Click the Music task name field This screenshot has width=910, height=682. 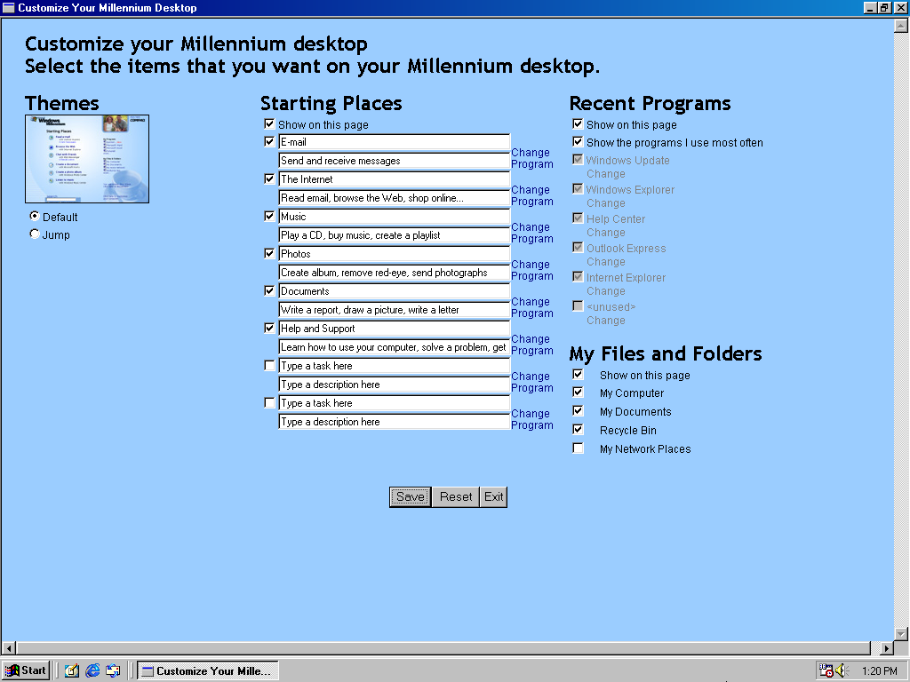pos(394,217)
